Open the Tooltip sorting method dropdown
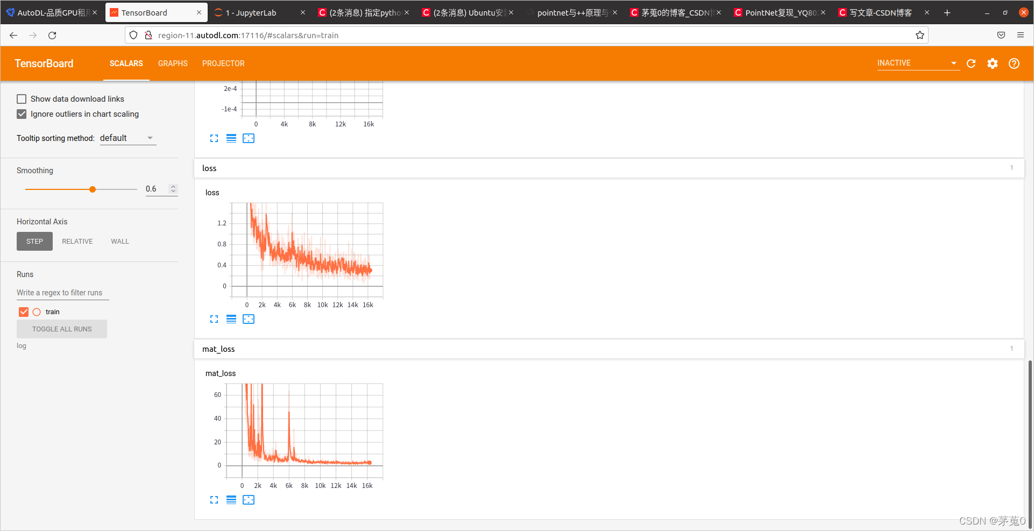Viewport: 1034px width, 531px height. coord(128,138)
